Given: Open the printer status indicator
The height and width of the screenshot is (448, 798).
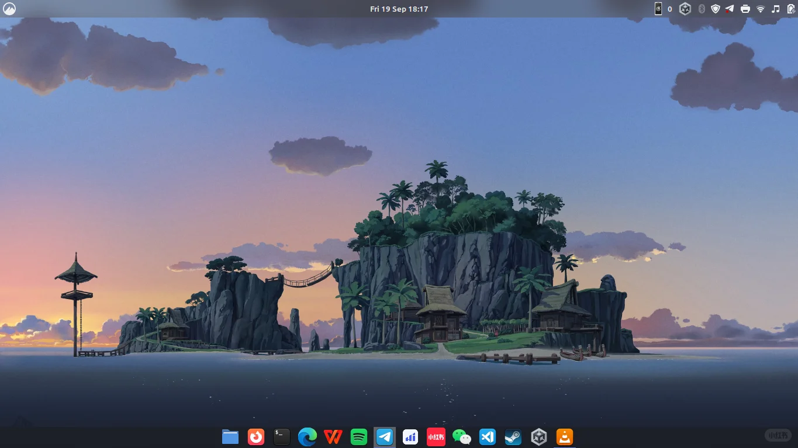Looking at the screenshot, I should 745,9.
